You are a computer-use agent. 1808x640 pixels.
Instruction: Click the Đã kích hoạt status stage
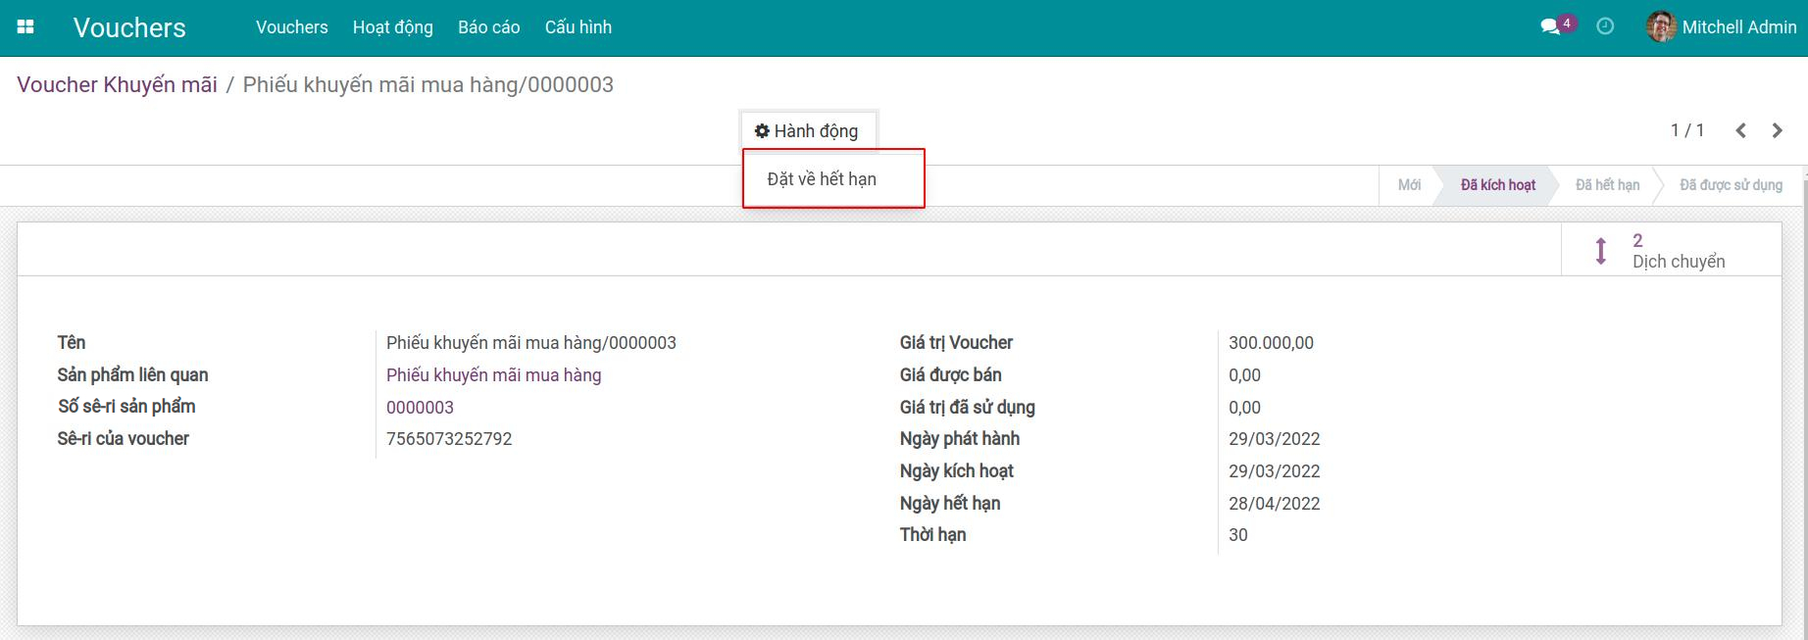pyautogui.click(x=1498, y=185)
